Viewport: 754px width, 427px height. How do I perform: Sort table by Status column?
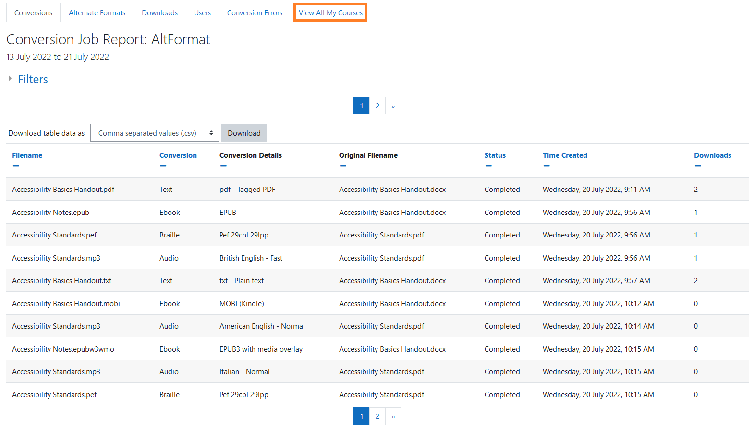pos(495,155)
